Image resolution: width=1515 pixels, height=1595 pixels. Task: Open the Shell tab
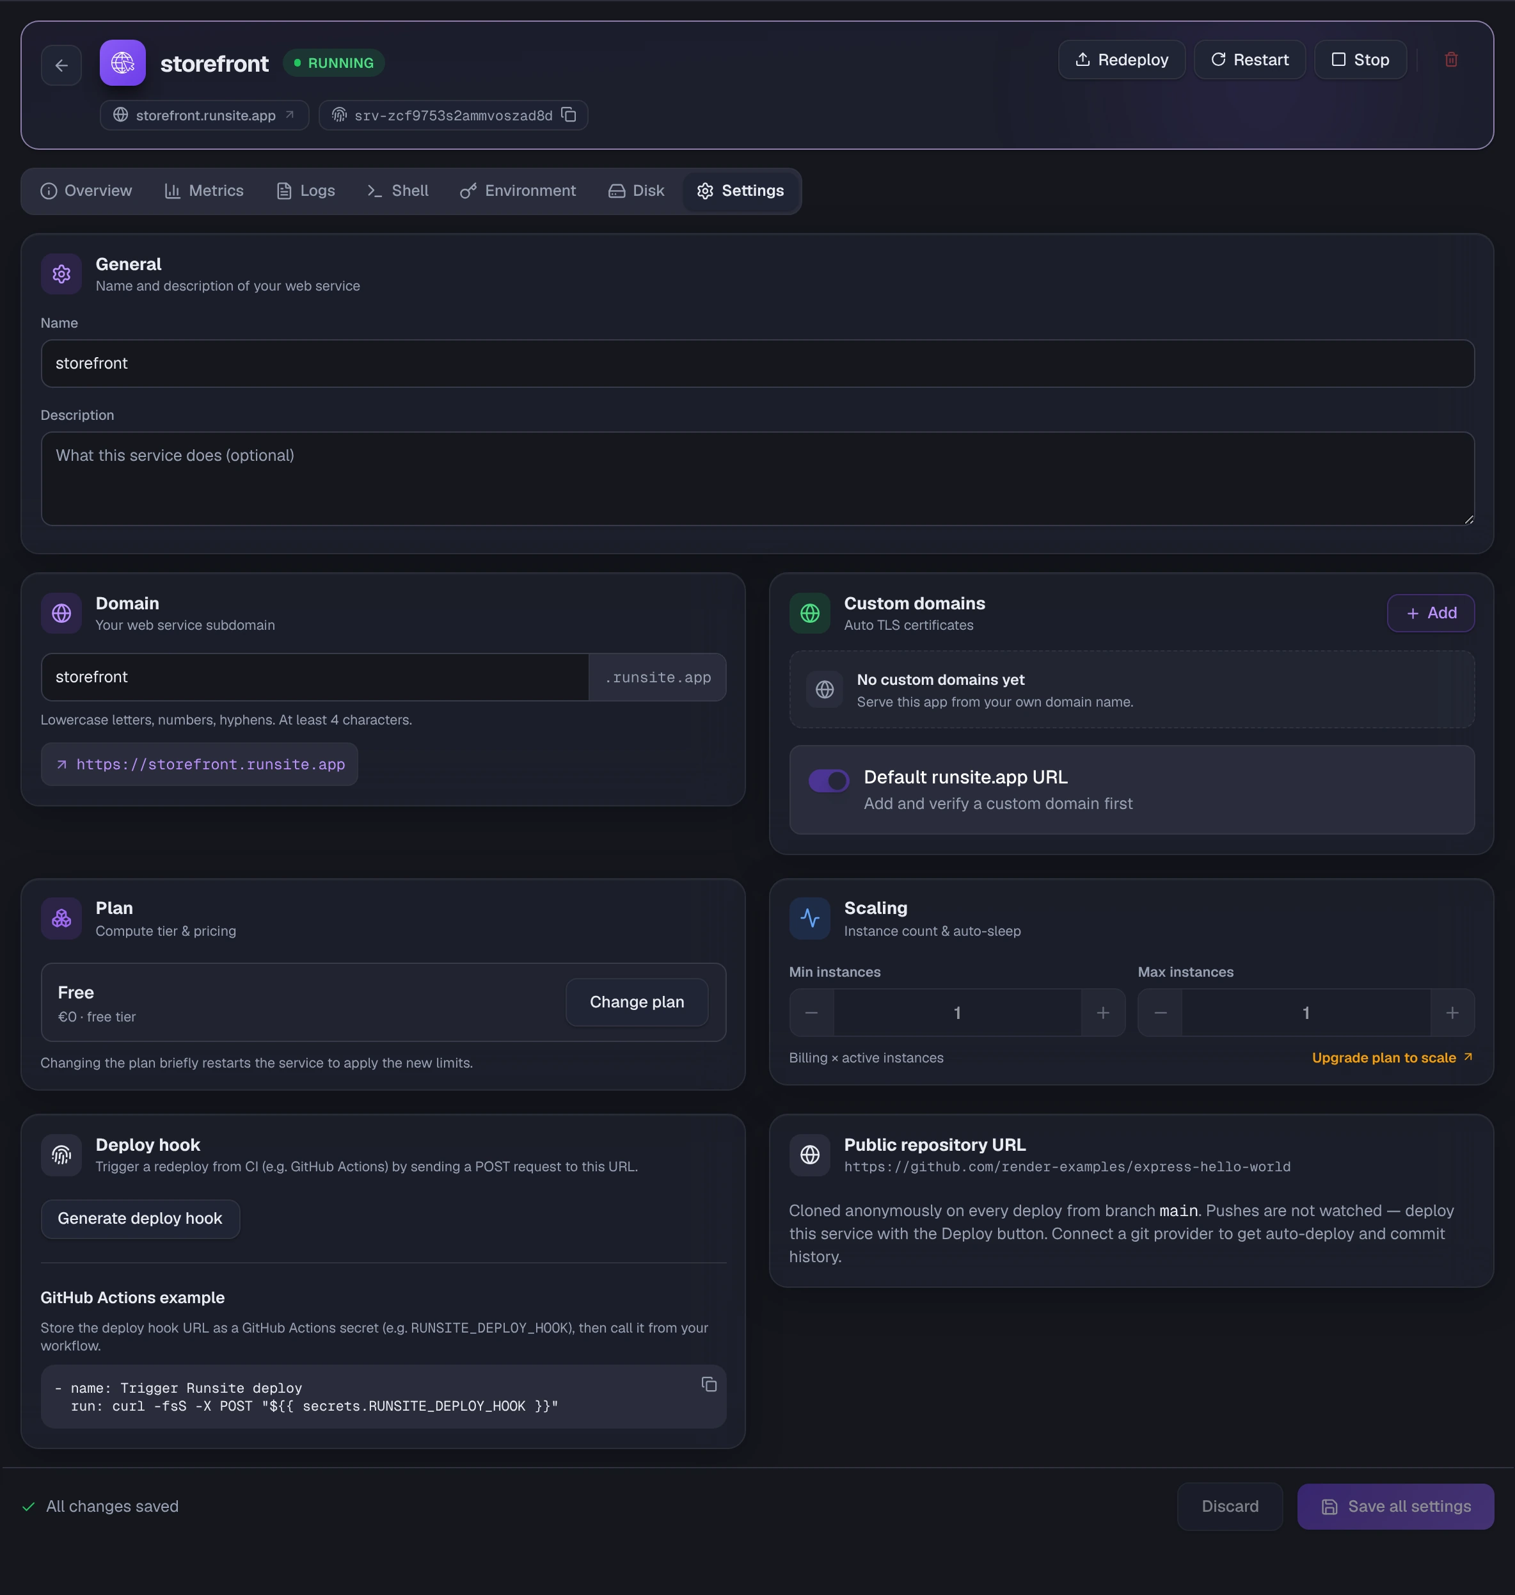[x=398, y=191]
